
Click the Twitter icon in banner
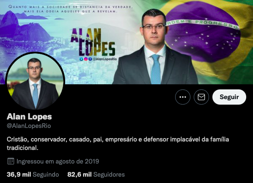click(81, 59)
